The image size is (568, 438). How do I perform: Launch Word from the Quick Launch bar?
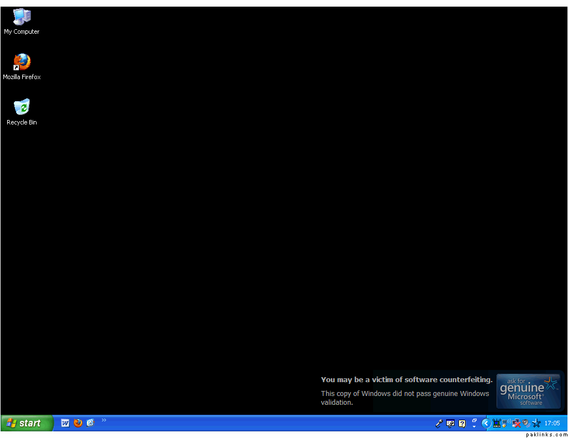click(65, 423)
